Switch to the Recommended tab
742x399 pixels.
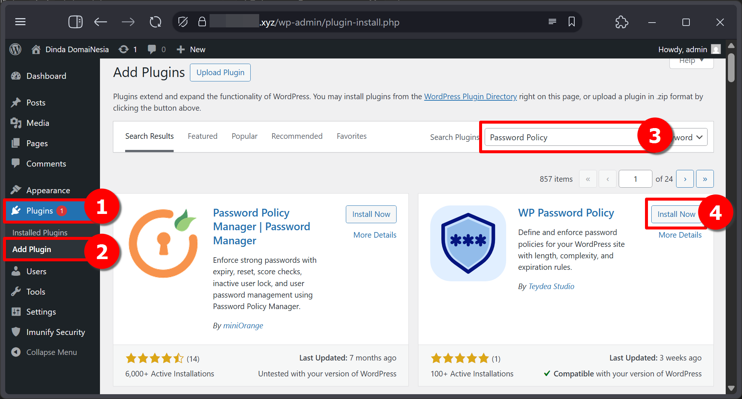297,136
